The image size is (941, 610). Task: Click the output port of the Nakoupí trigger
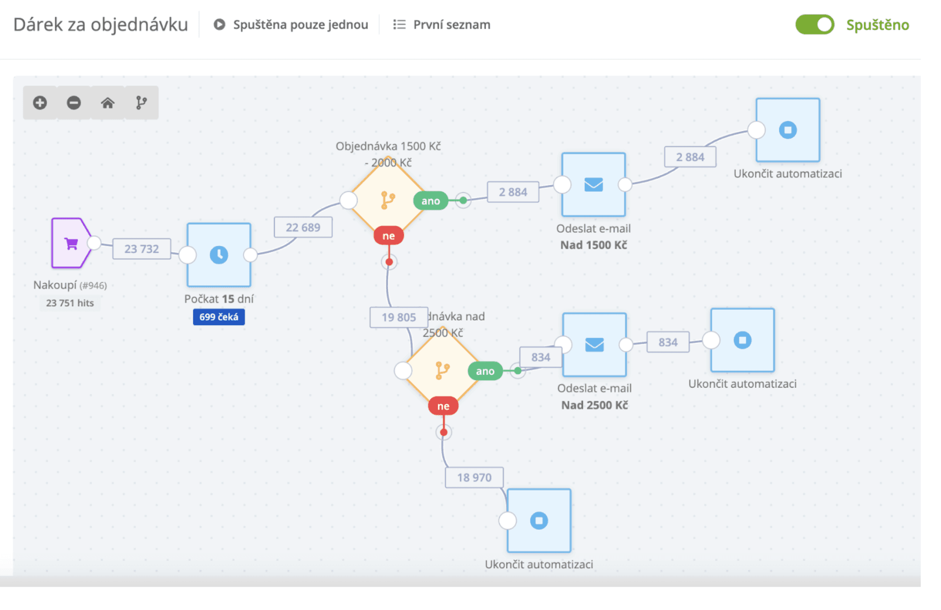coord(94,243)
